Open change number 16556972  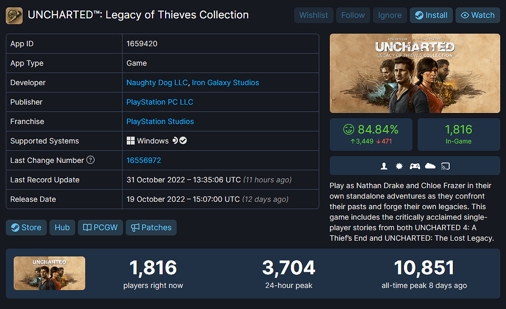click(x=144, y=160)
